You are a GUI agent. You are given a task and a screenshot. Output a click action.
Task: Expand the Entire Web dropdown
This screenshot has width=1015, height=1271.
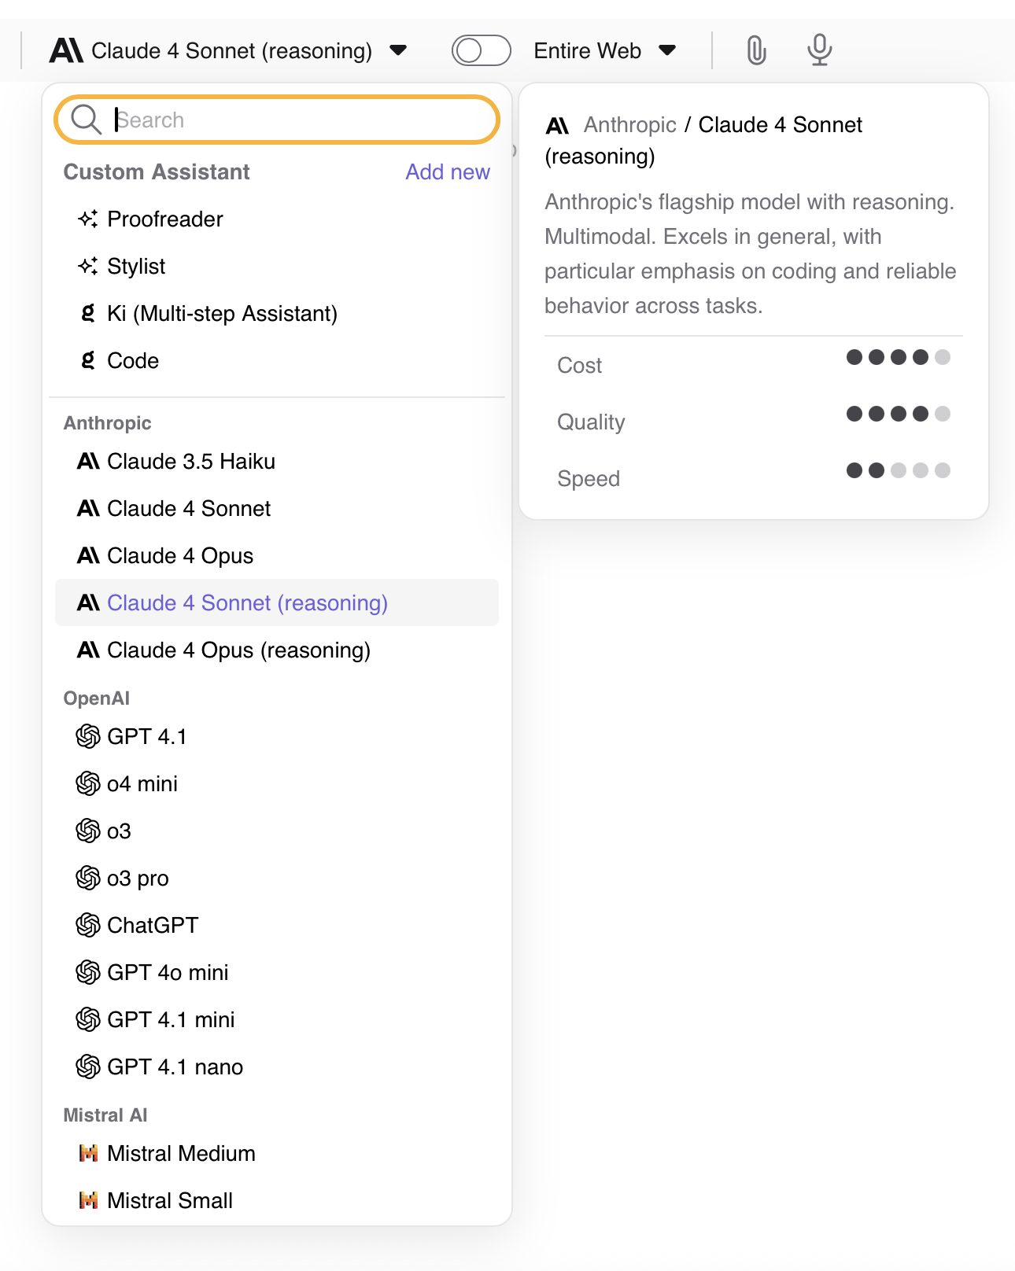pyautogui.click(x=604, y=51)
